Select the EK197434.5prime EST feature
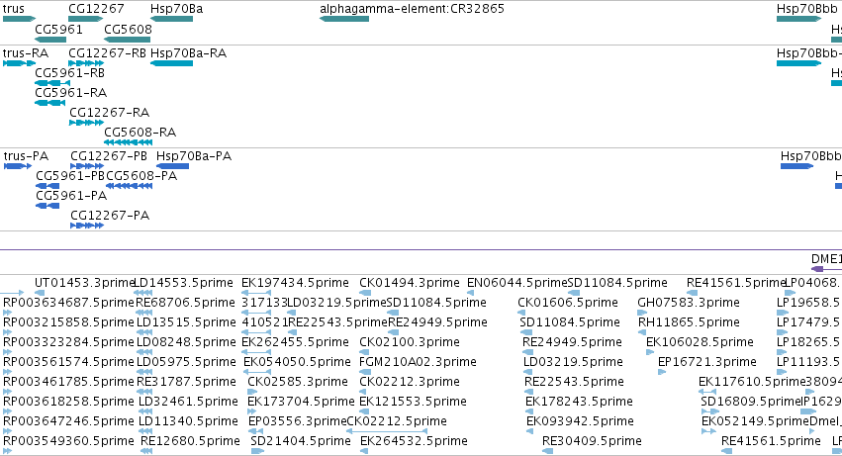 click(256, 293)
